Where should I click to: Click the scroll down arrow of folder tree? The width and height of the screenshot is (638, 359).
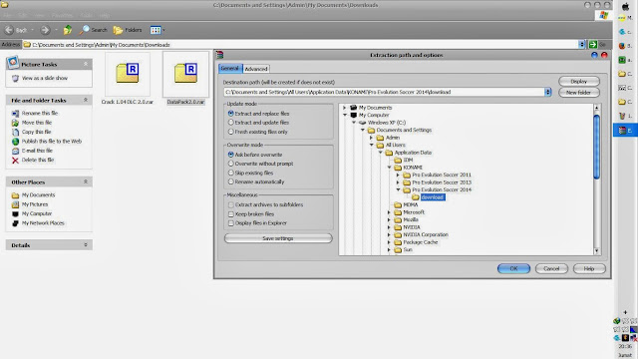(x=596, y=251)
